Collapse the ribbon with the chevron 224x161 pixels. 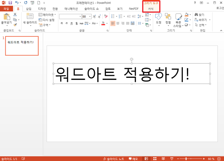(x=221, y=31)
